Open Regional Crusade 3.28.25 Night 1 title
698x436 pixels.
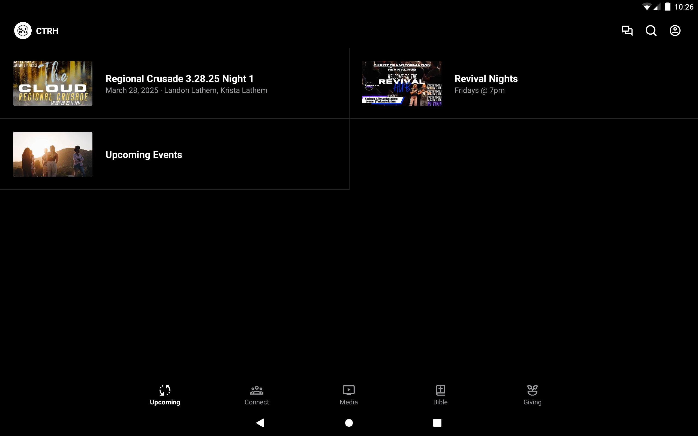pos(179,79)
